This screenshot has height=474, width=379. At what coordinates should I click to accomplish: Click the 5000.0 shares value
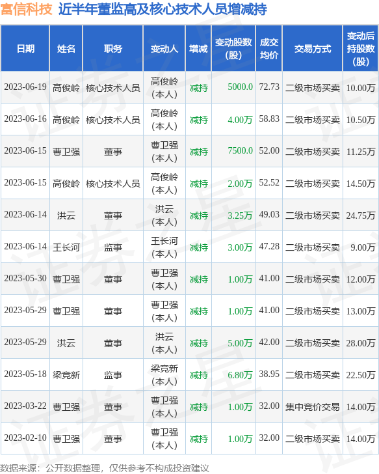click(240, 87)
